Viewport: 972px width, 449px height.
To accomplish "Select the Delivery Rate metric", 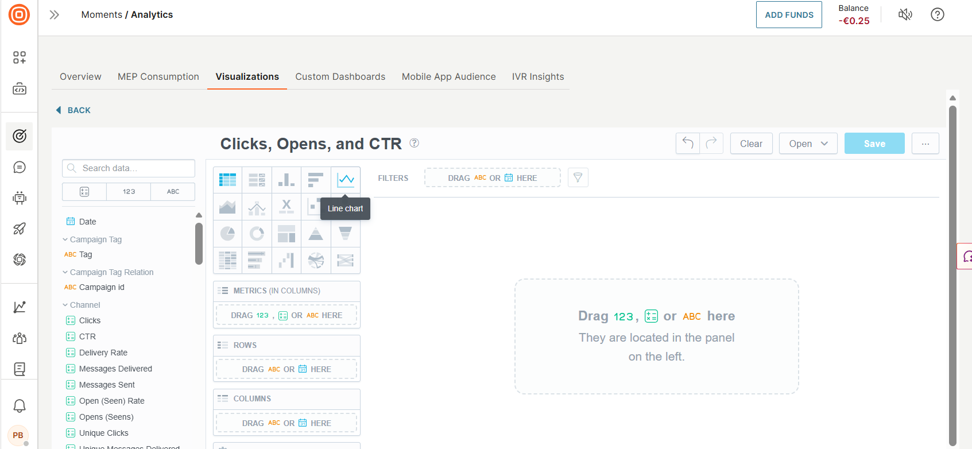I will 96,353.
